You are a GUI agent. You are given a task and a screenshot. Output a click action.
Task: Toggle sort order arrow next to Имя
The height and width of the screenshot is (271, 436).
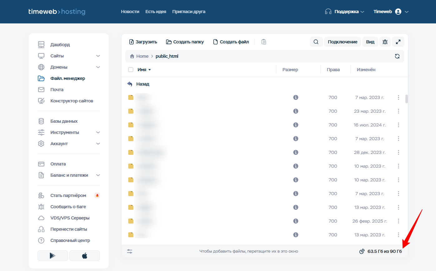tap(150, 70)
